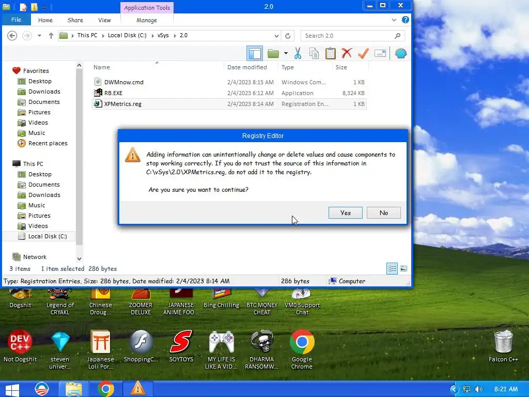Switch to the View ribbon tab
This screenshot has height=397, width=529.
[104, 20]
